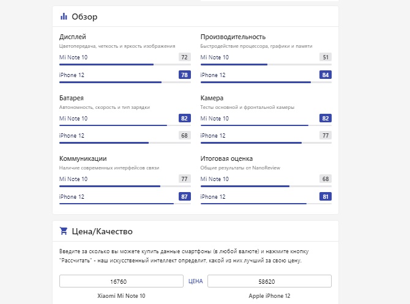Click the Дисплей score badge 72
The width and height of the screenshot is (410, 304).
pyautogui.click(x=185, y=57)
